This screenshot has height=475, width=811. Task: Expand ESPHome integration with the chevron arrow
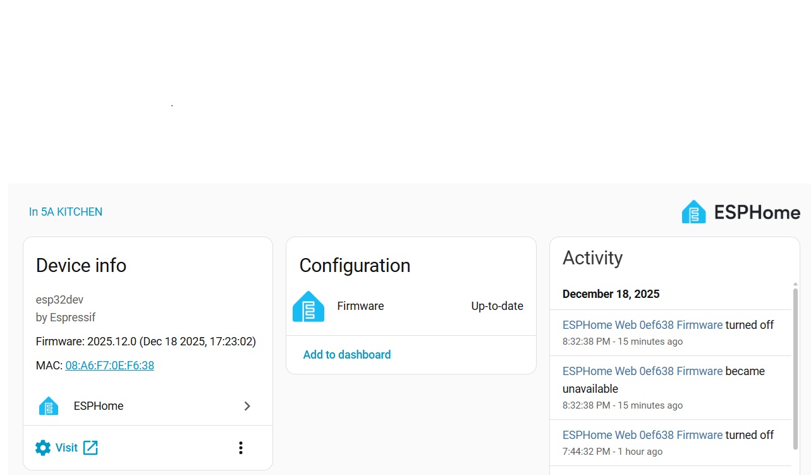click(247, 406)
